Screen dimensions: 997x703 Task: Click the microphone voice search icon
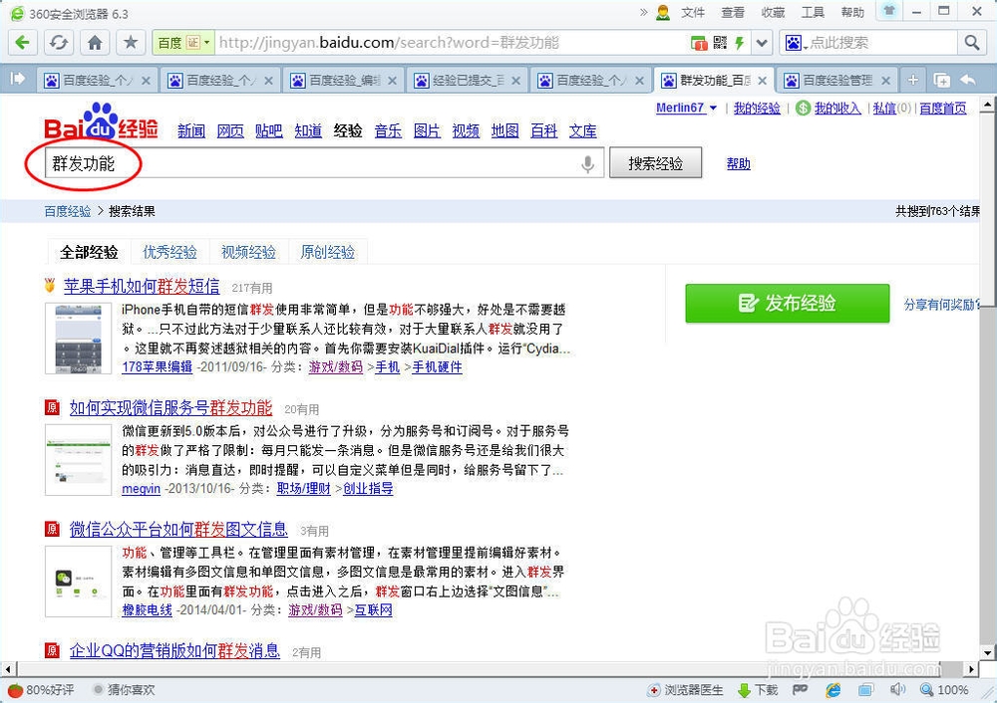(x=588, y=164)
